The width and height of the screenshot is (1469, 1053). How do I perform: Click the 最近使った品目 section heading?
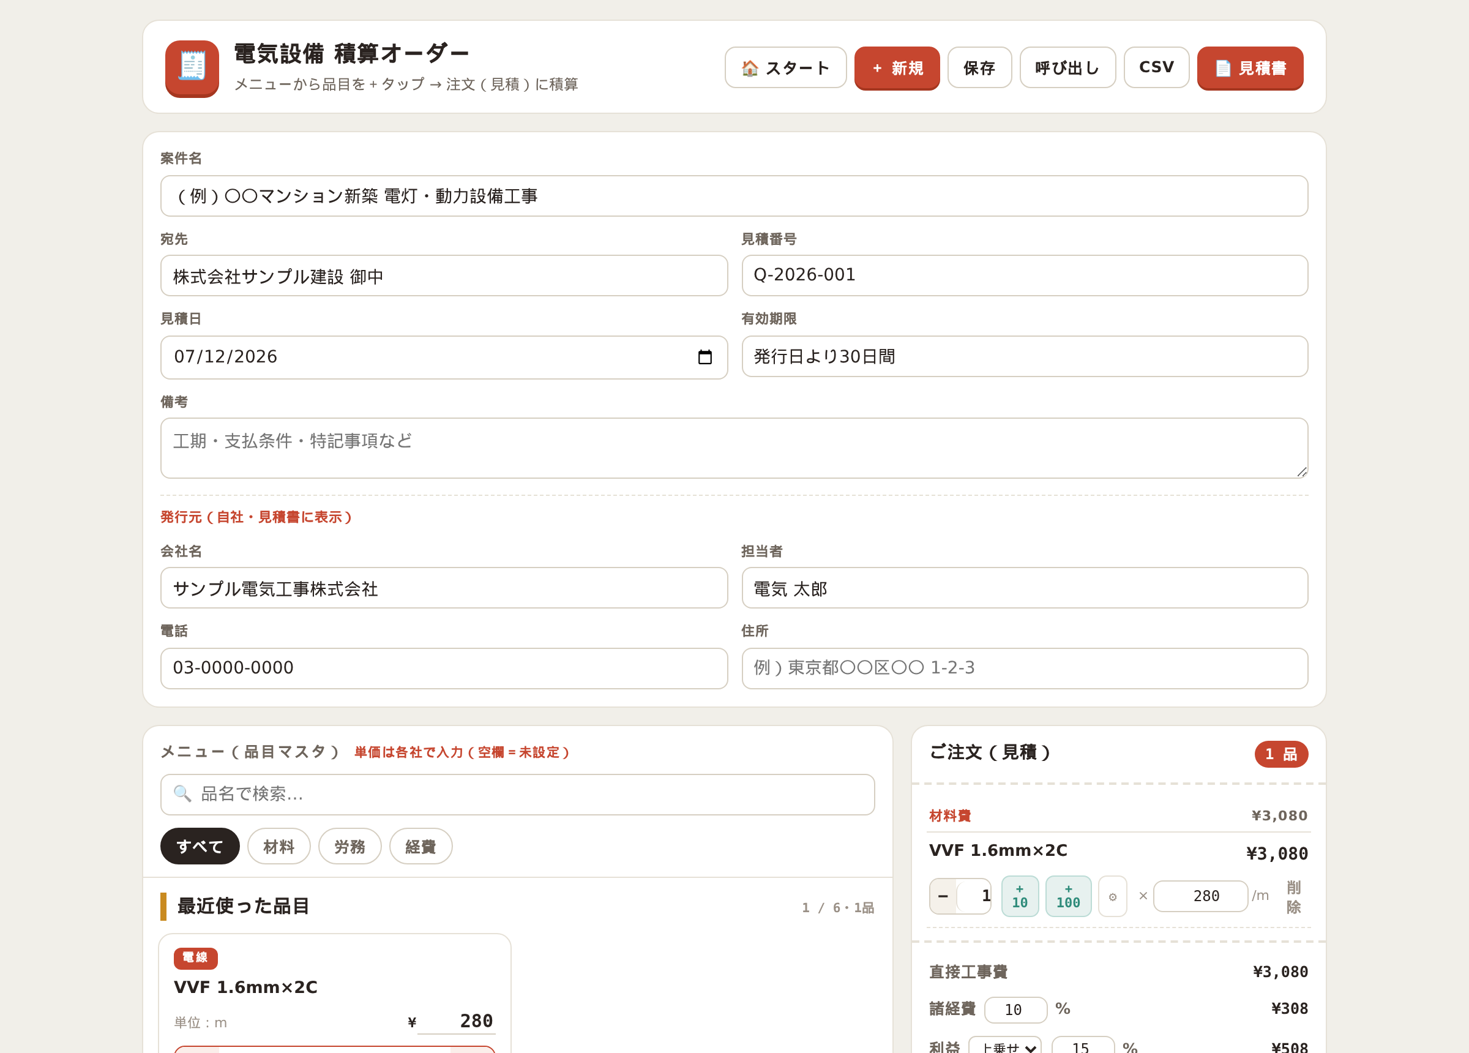click(244, 905)
